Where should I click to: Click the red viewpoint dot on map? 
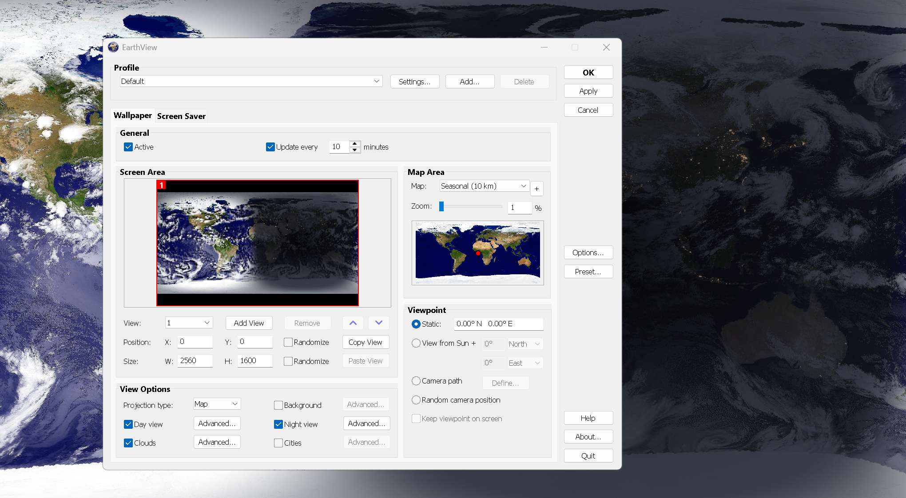478,253
